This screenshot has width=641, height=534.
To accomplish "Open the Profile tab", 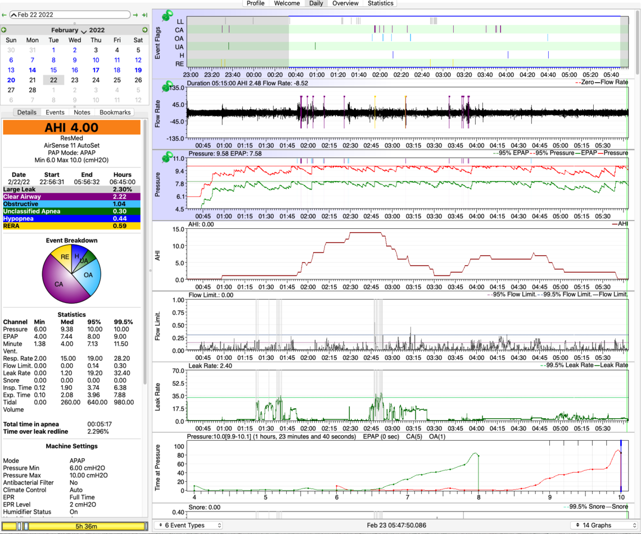I will coord(255,3).
